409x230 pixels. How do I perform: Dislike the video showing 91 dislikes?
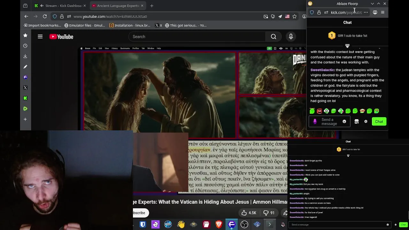tap(269, 213)
